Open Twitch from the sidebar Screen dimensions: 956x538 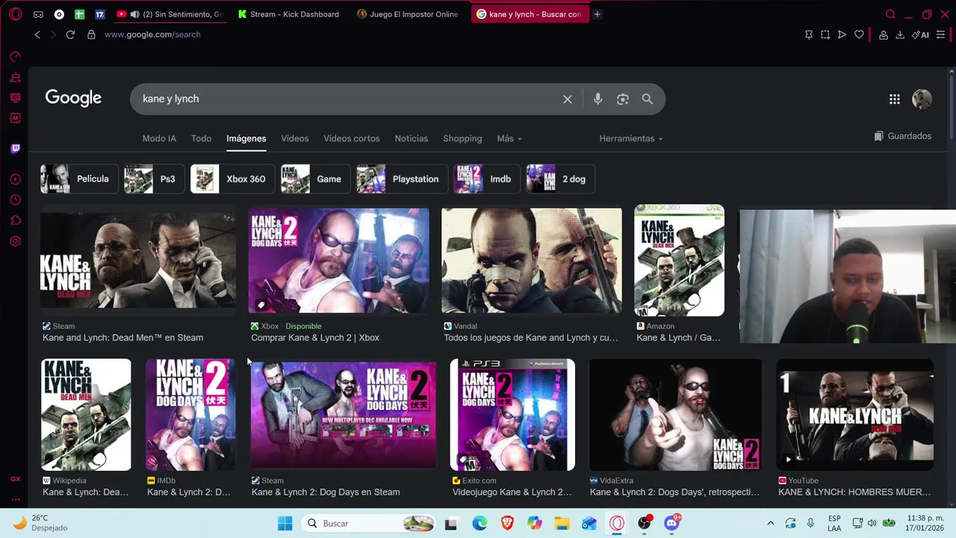(15, 148)
